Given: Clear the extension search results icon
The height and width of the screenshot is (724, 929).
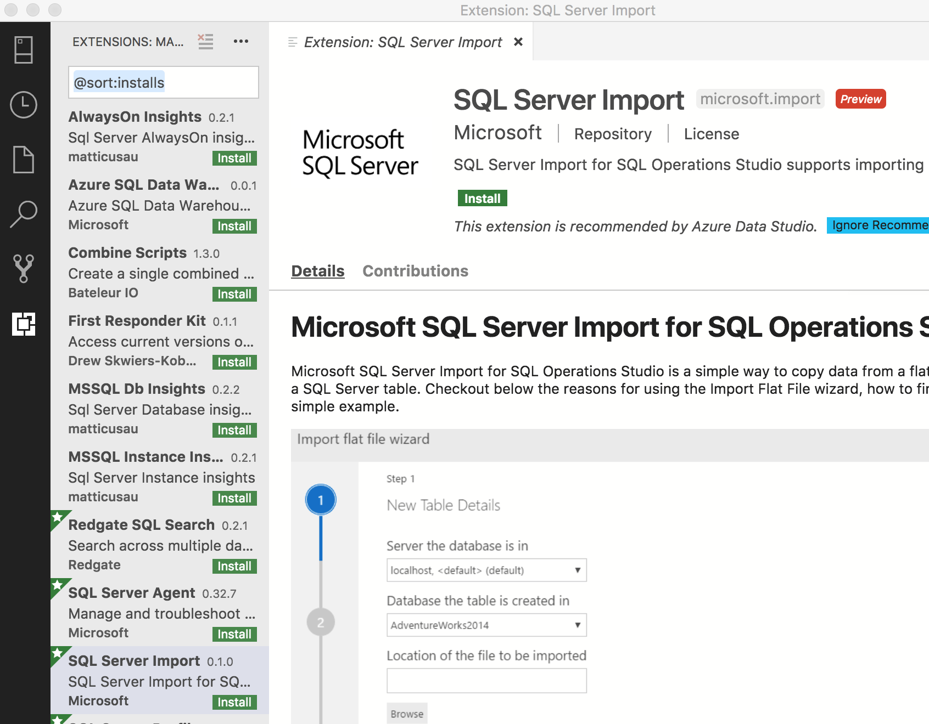Looking at the screenshot, I should (x=205, y=41).
